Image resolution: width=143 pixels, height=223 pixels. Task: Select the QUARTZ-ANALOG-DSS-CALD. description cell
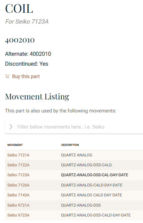click(87, 165)
